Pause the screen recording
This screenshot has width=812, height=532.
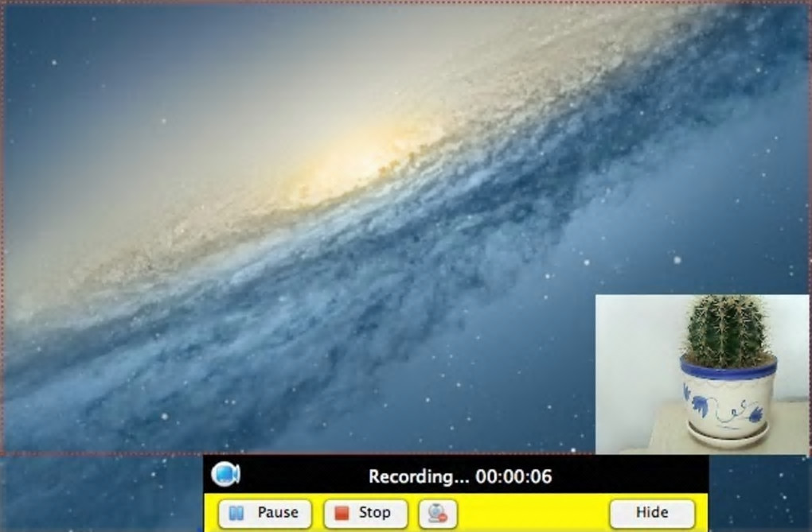[x=265, y=514]
